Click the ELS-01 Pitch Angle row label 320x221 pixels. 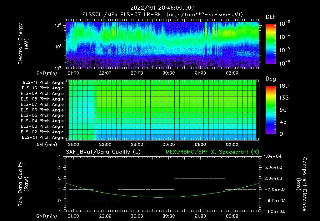click(x=43, y=137)
